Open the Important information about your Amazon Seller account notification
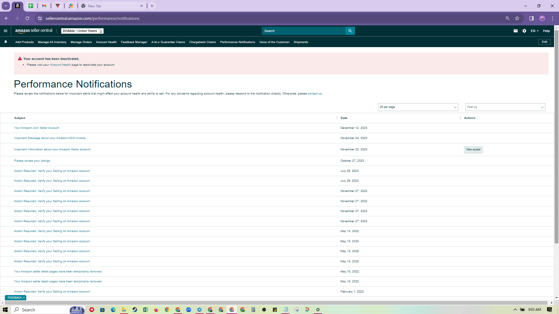The image size is (559, 314). click(x=52, y=149)
